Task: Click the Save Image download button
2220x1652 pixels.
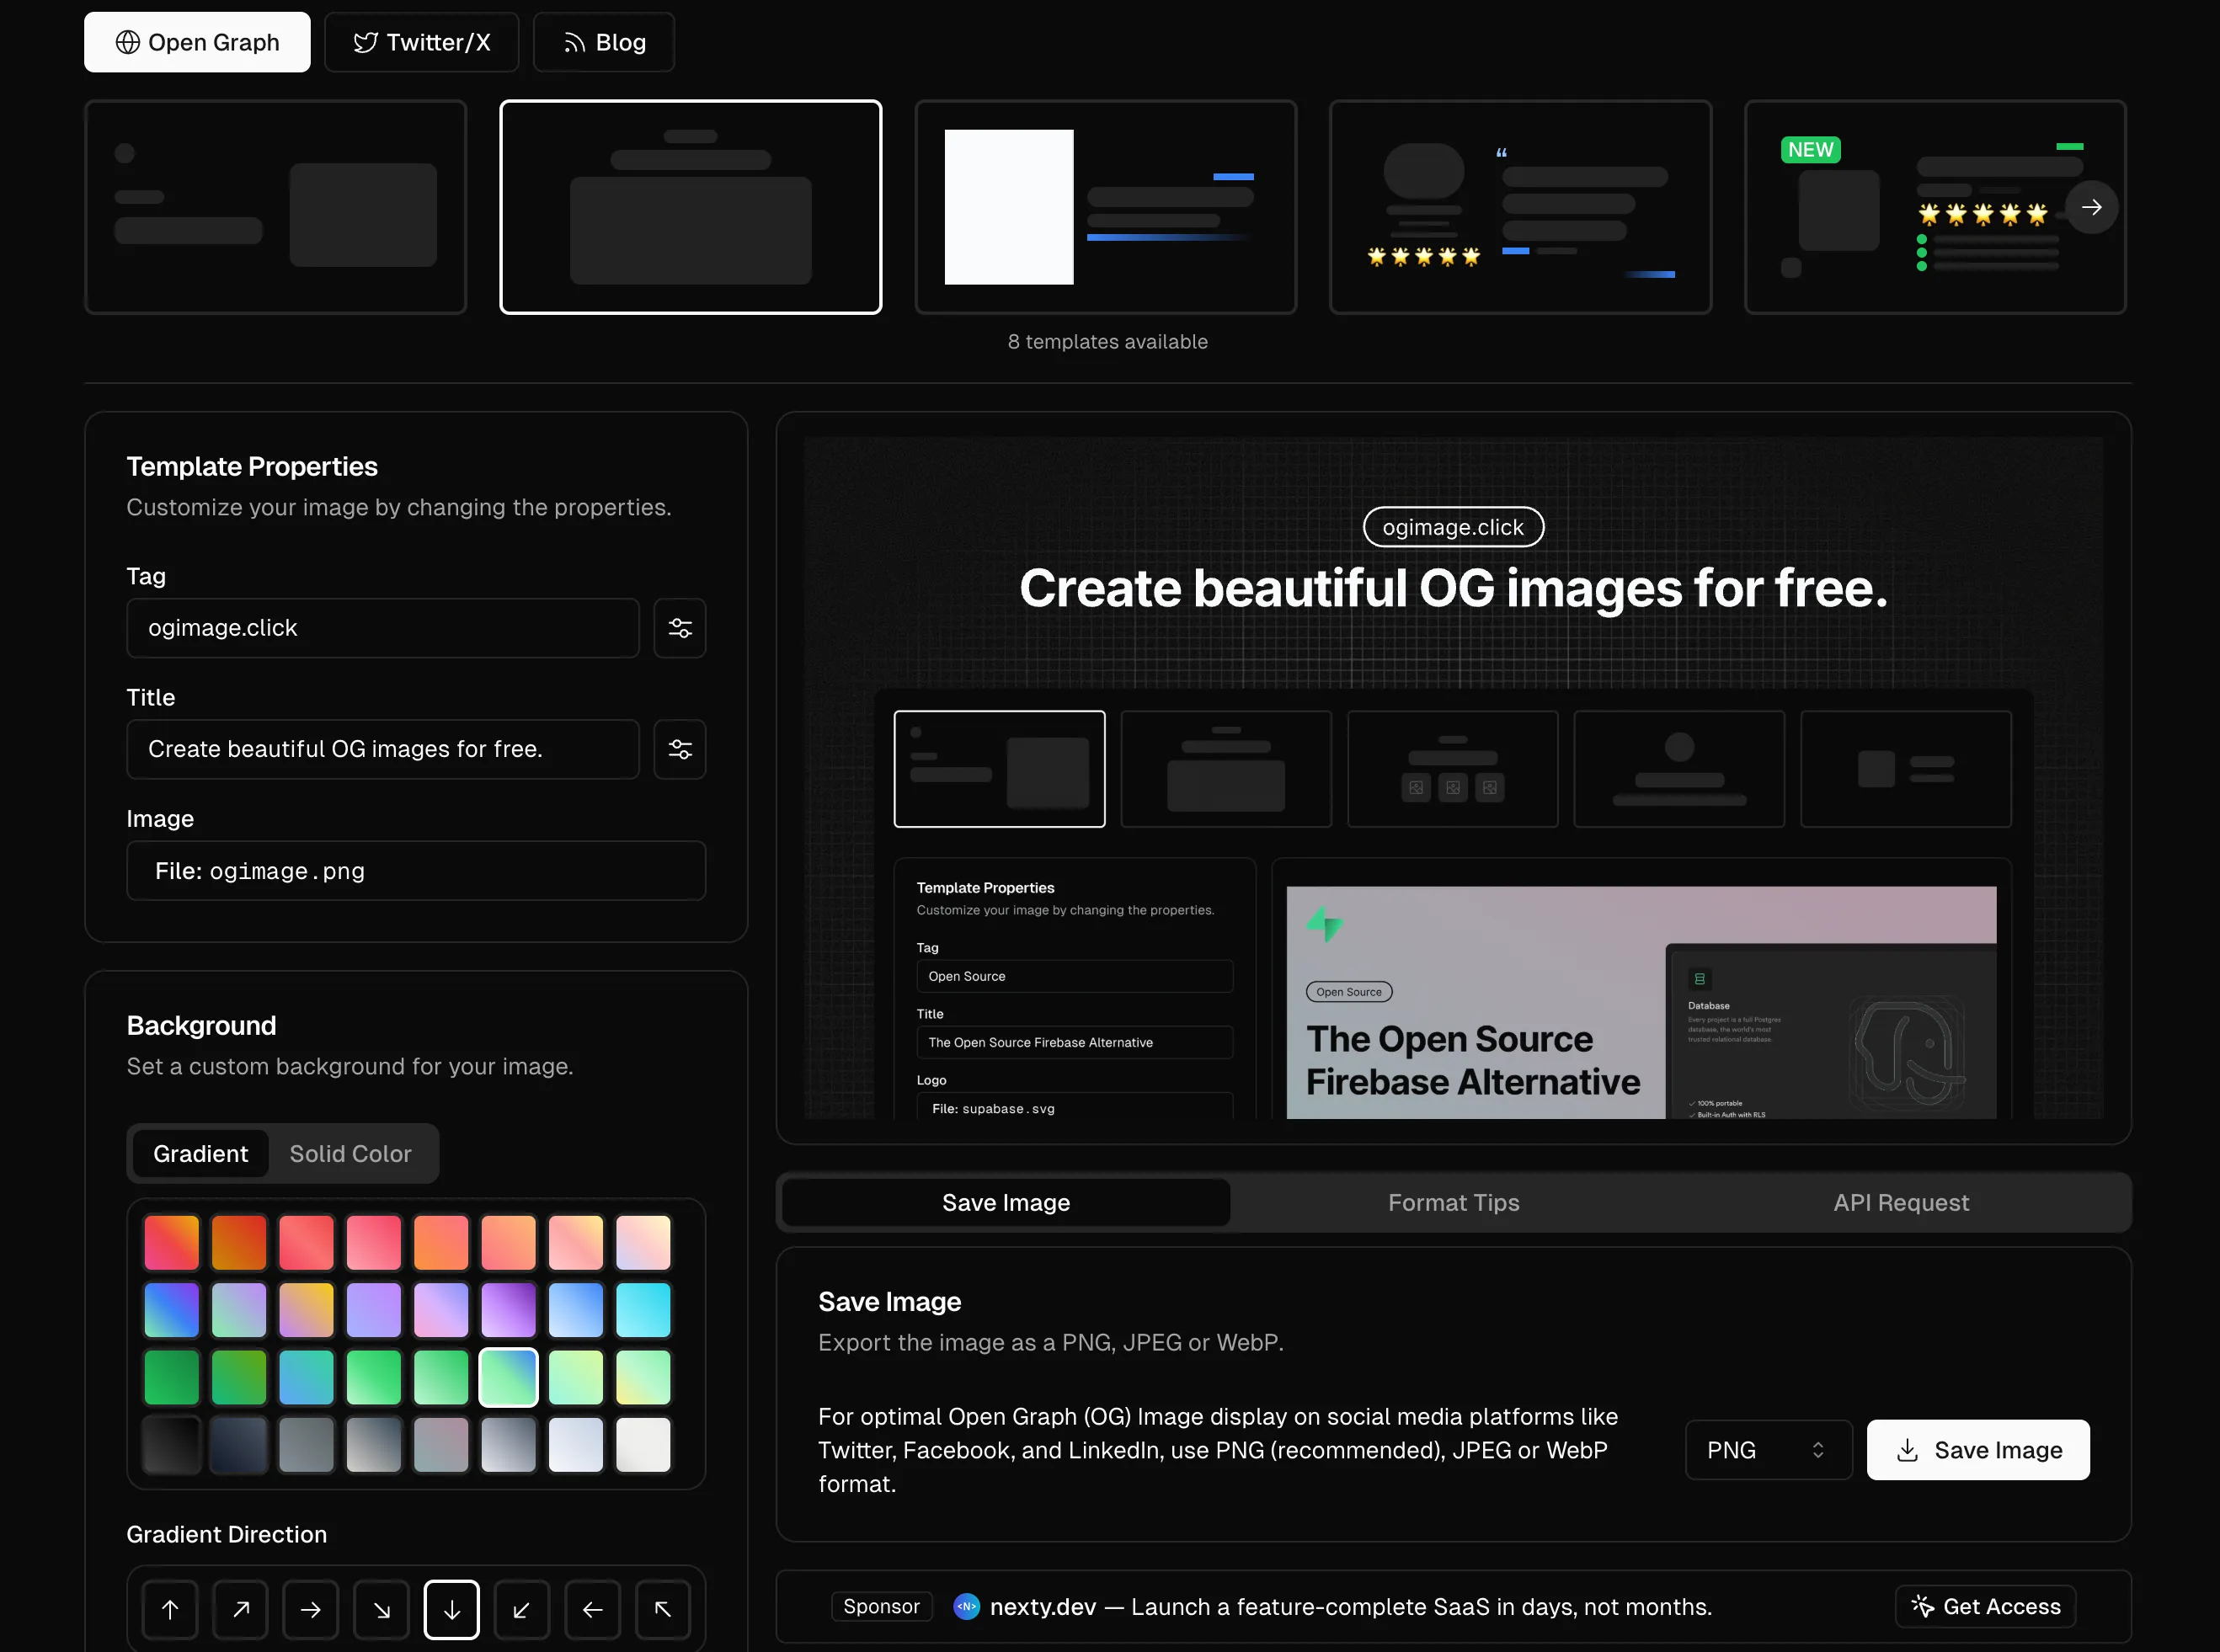Action: [1977, 1449]
